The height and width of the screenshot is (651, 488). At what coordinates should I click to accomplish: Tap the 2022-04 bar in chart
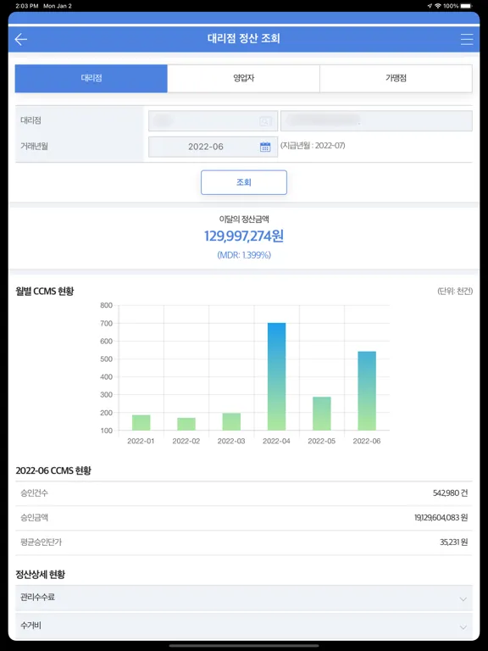[276, 376]
